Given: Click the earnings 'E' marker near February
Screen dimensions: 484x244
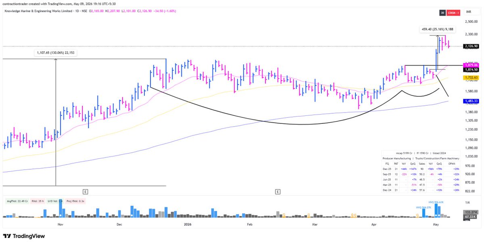Looking at the screenshot, I should 278,192.
